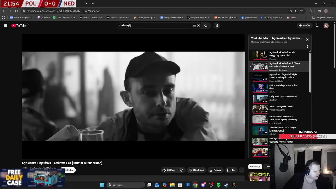
Task: Show more bookmarks via double chevron
Action: [305, 18]
